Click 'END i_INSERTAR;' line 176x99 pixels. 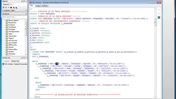click(x=40, y=57)
